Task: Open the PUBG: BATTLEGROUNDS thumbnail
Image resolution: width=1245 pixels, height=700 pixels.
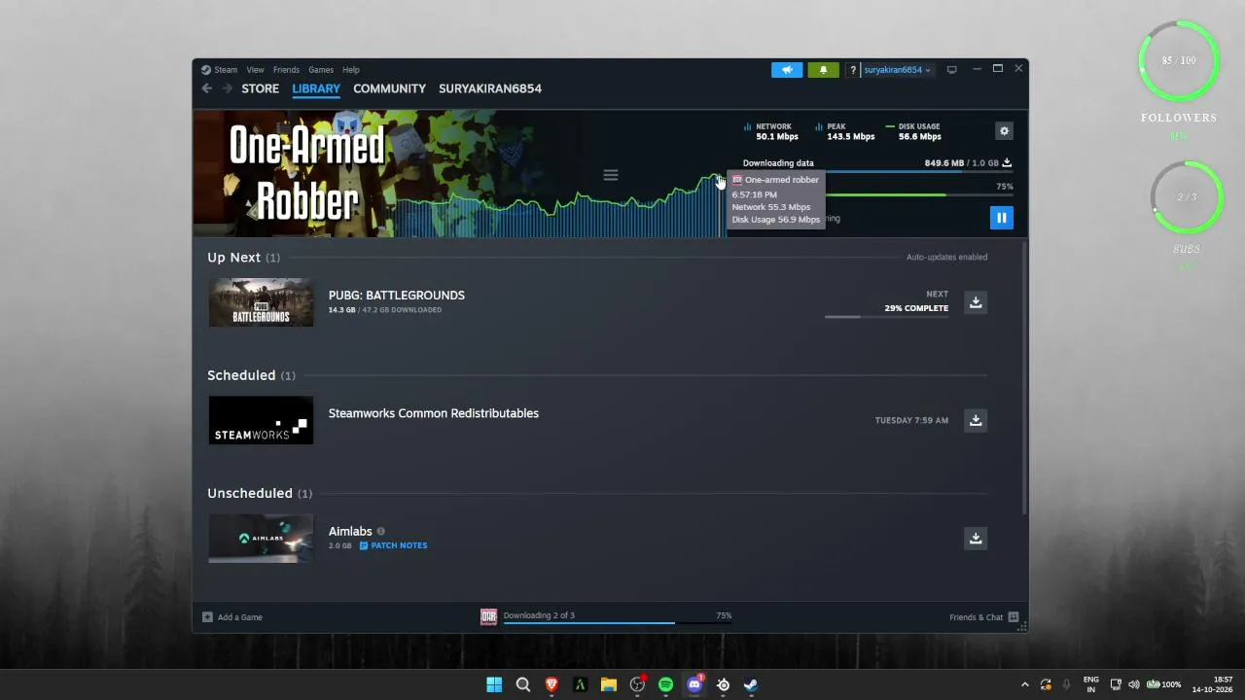Action: (x=261, y=302)
